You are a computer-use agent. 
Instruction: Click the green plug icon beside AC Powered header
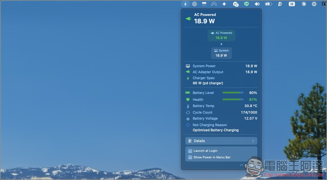(188, 19)
